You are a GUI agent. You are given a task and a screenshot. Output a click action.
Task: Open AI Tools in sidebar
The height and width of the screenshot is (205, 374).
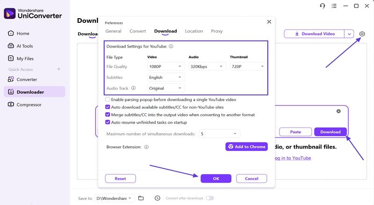pyautogui.click(x=20, y=46)
